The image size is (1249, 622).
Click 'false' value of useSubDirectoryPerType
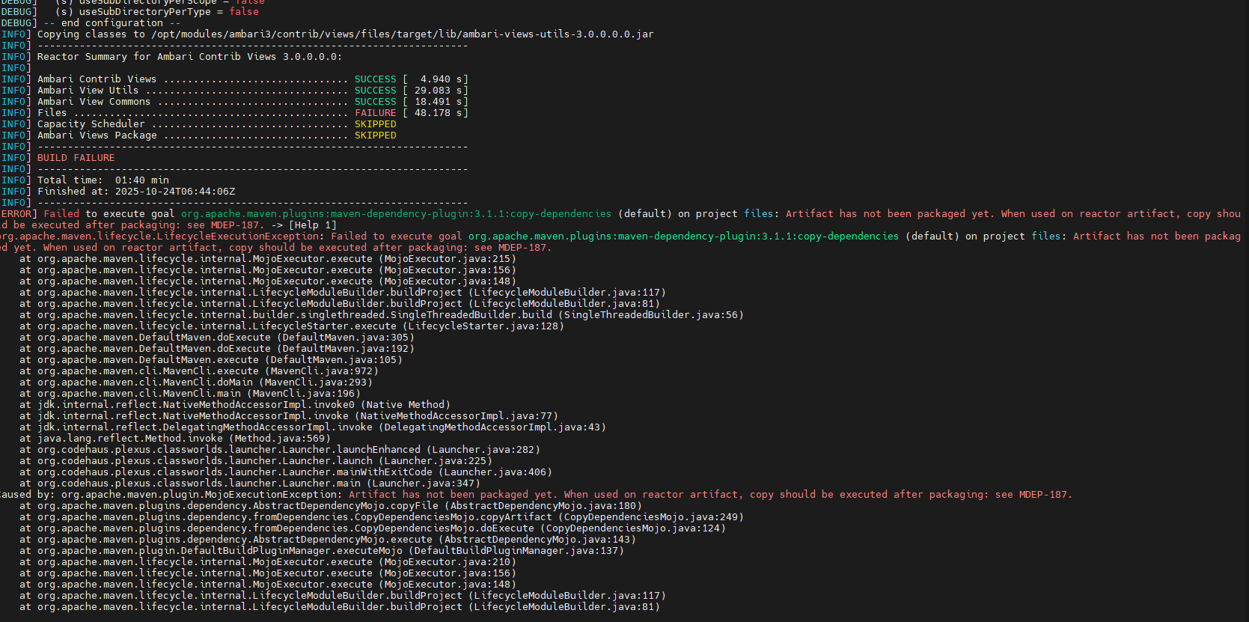tap(244, 12)
